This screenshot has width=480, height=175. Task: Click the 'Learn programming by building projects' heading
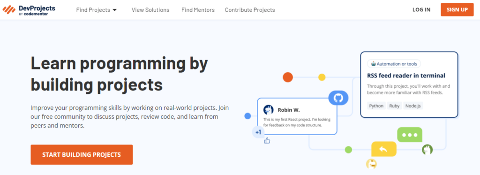[120, 74]
